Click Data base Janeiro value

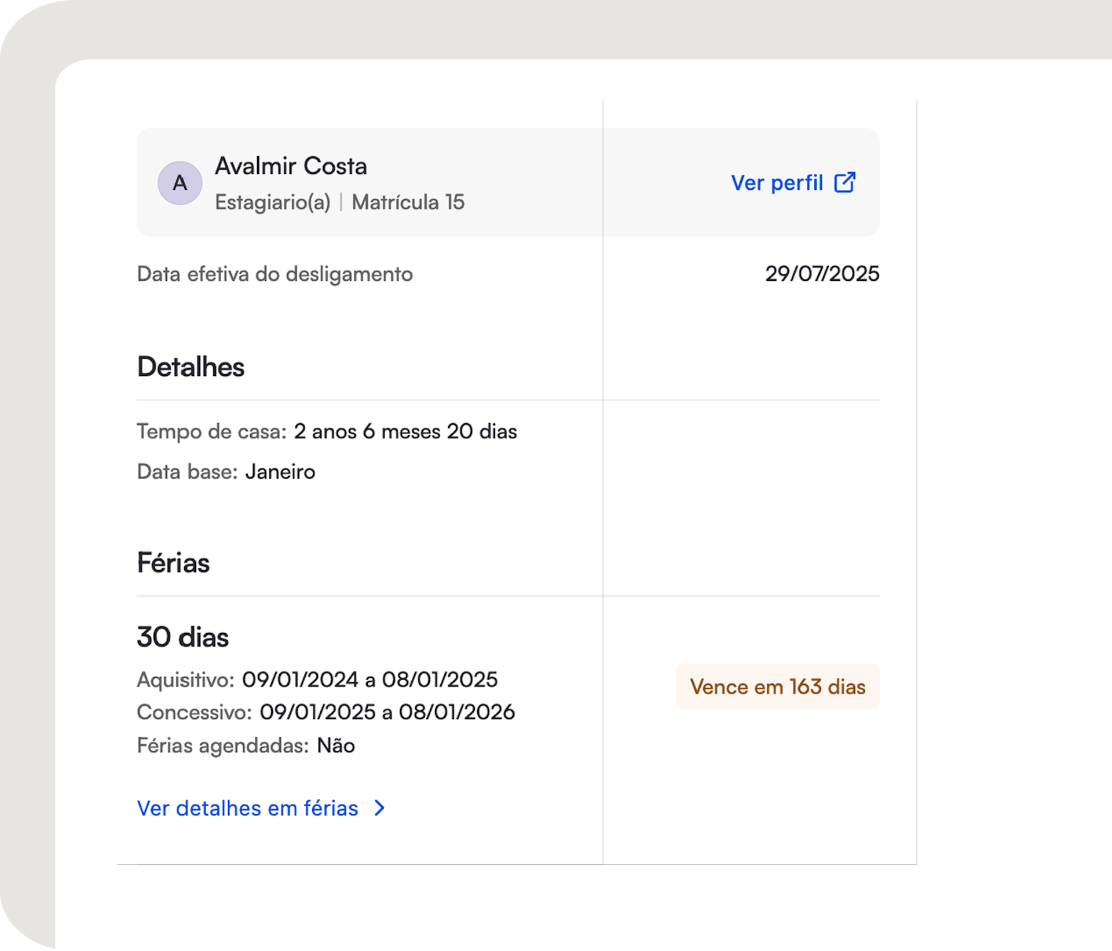[x=280, y=472]
